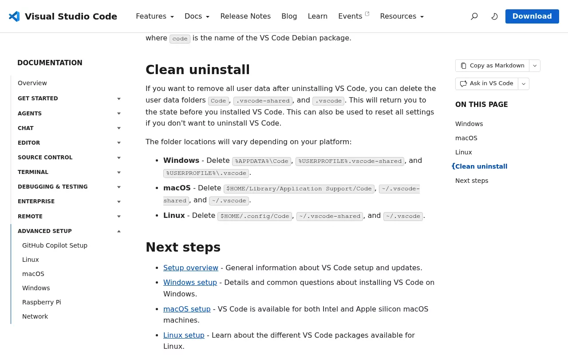Jump to Windows in On This Page
Screen dimensions: 568x355
[469, 124]
